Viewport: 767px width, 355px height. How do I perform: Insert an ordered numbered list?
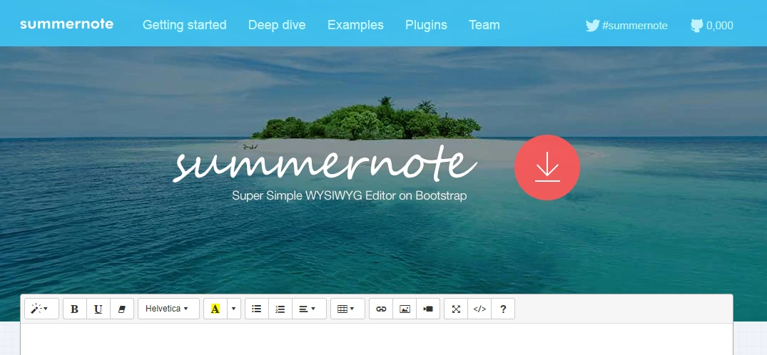[x=280, y=309]
